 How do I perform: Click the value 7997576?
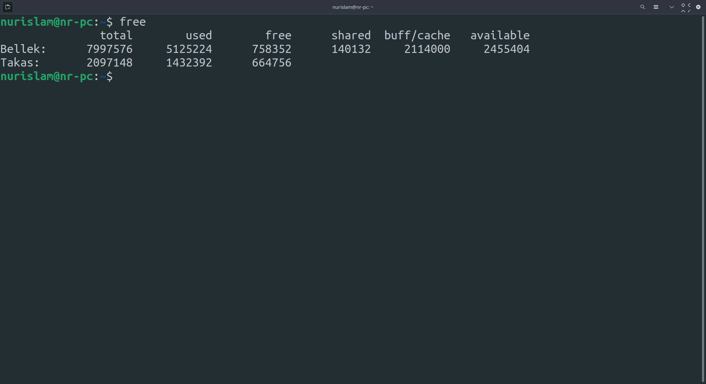click(110, 49)
